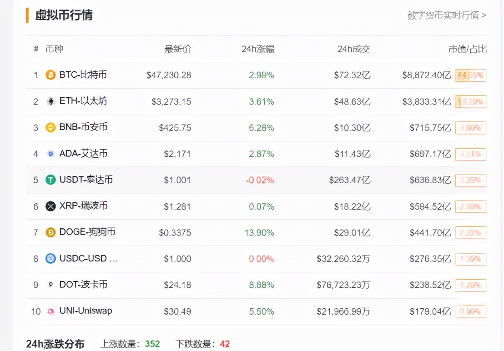Click volume $263.47亿
Viewport: 504px width, 351px height.
pos(350,180)
